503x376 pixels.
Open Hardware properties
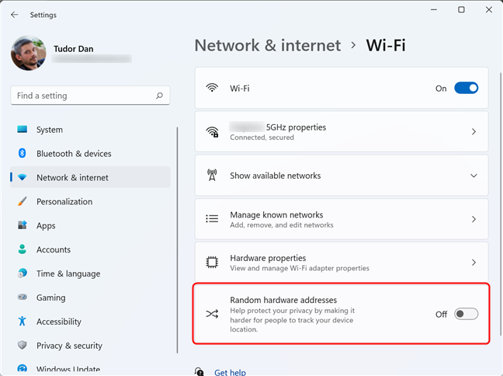[x=342, y=263]
